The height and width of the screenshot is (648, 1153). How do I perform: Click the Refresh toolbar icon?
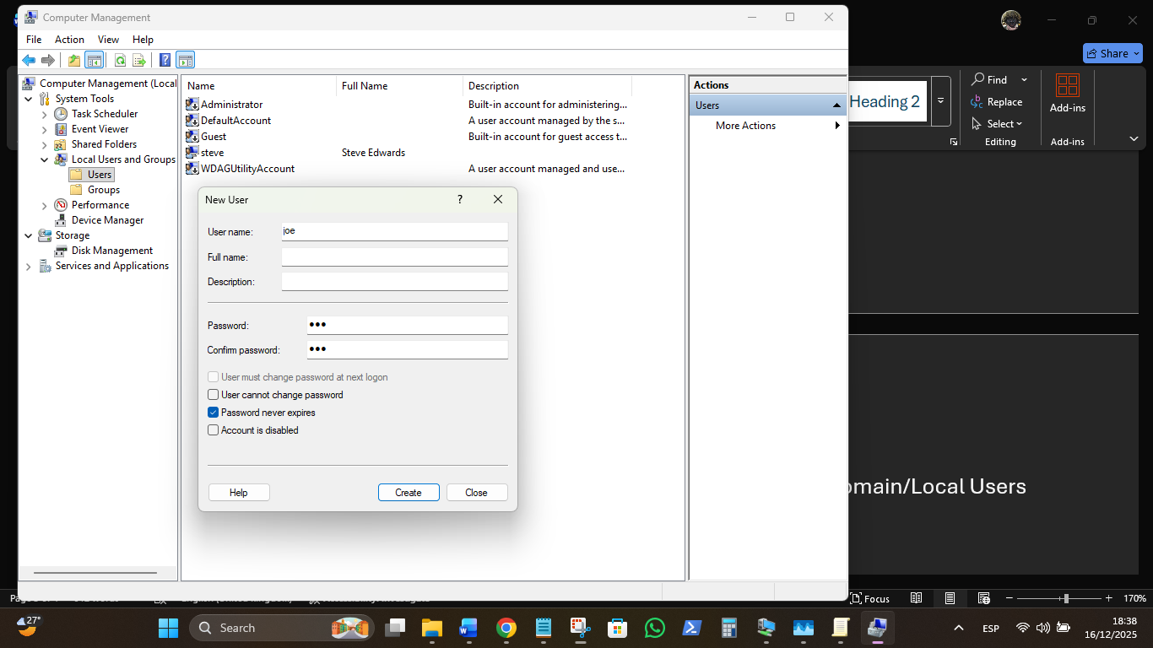coord(121,60)
